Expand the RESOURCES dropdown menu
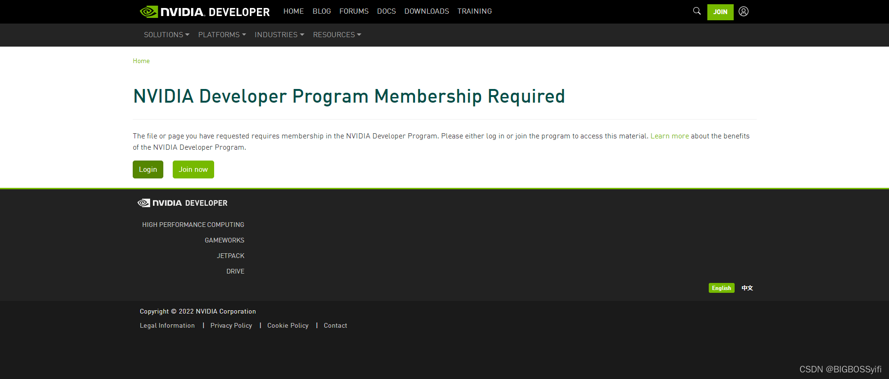The height and width of the screenshot is (379, 889). tap(337, 35)
